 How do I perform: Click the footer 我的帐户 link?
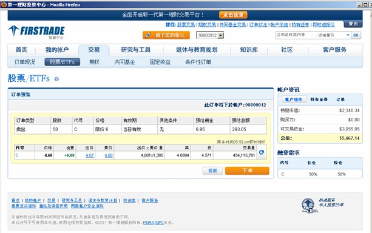point(33,200)
